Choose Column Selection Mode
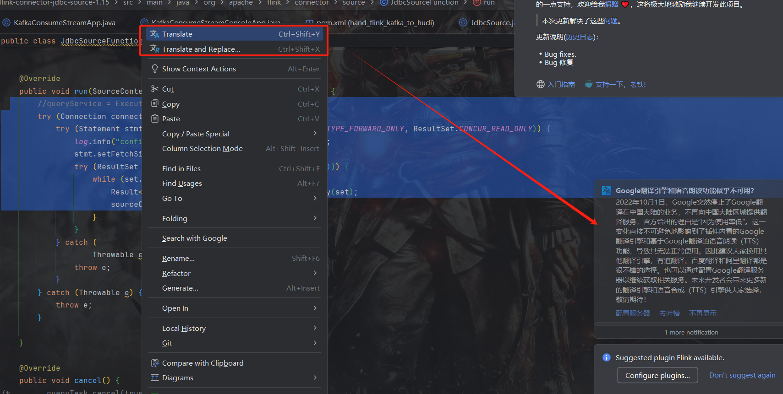 (235, 148)
